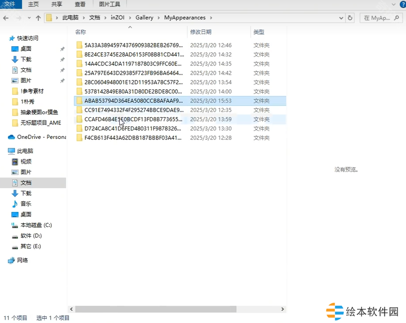Sort files by 修改日期 column header
The width and height of the screenshot is (406, 323).
(x=201, y=32)
